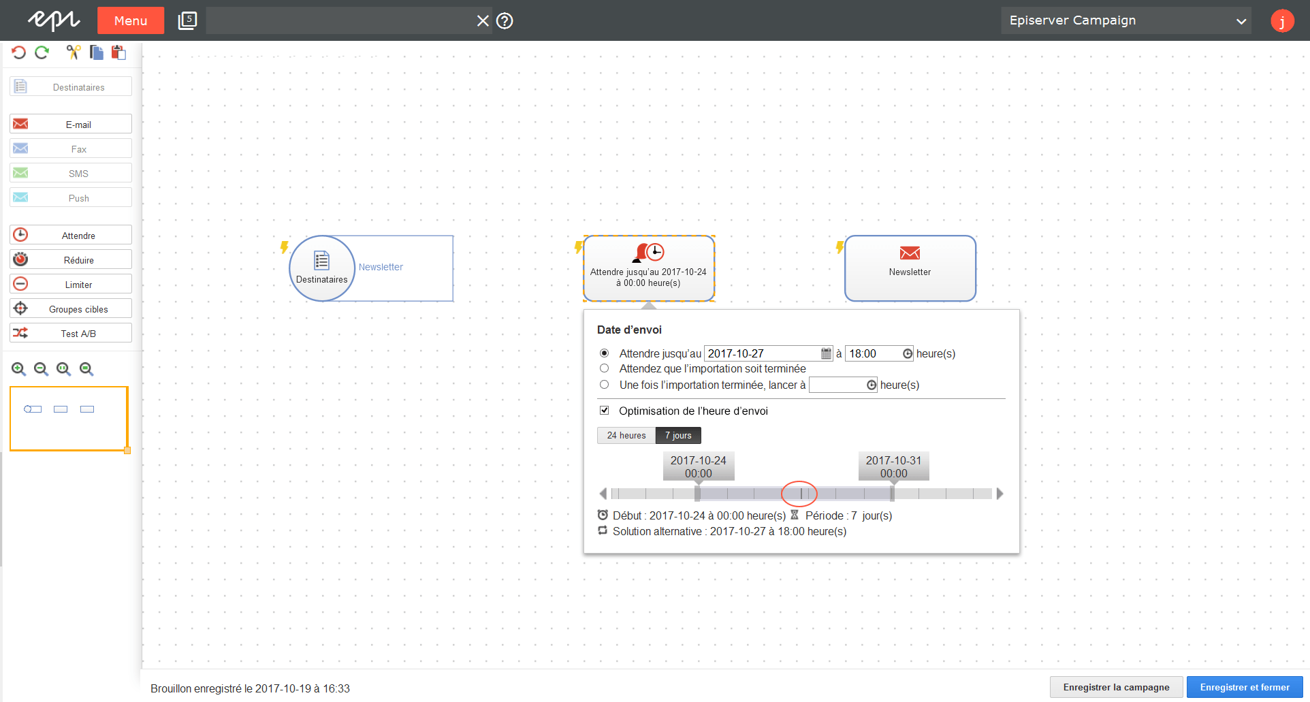The image size is (1310, 702).
Task: Click the 2017-10-31 end timeline handle
Action: [x=893, y=493]
